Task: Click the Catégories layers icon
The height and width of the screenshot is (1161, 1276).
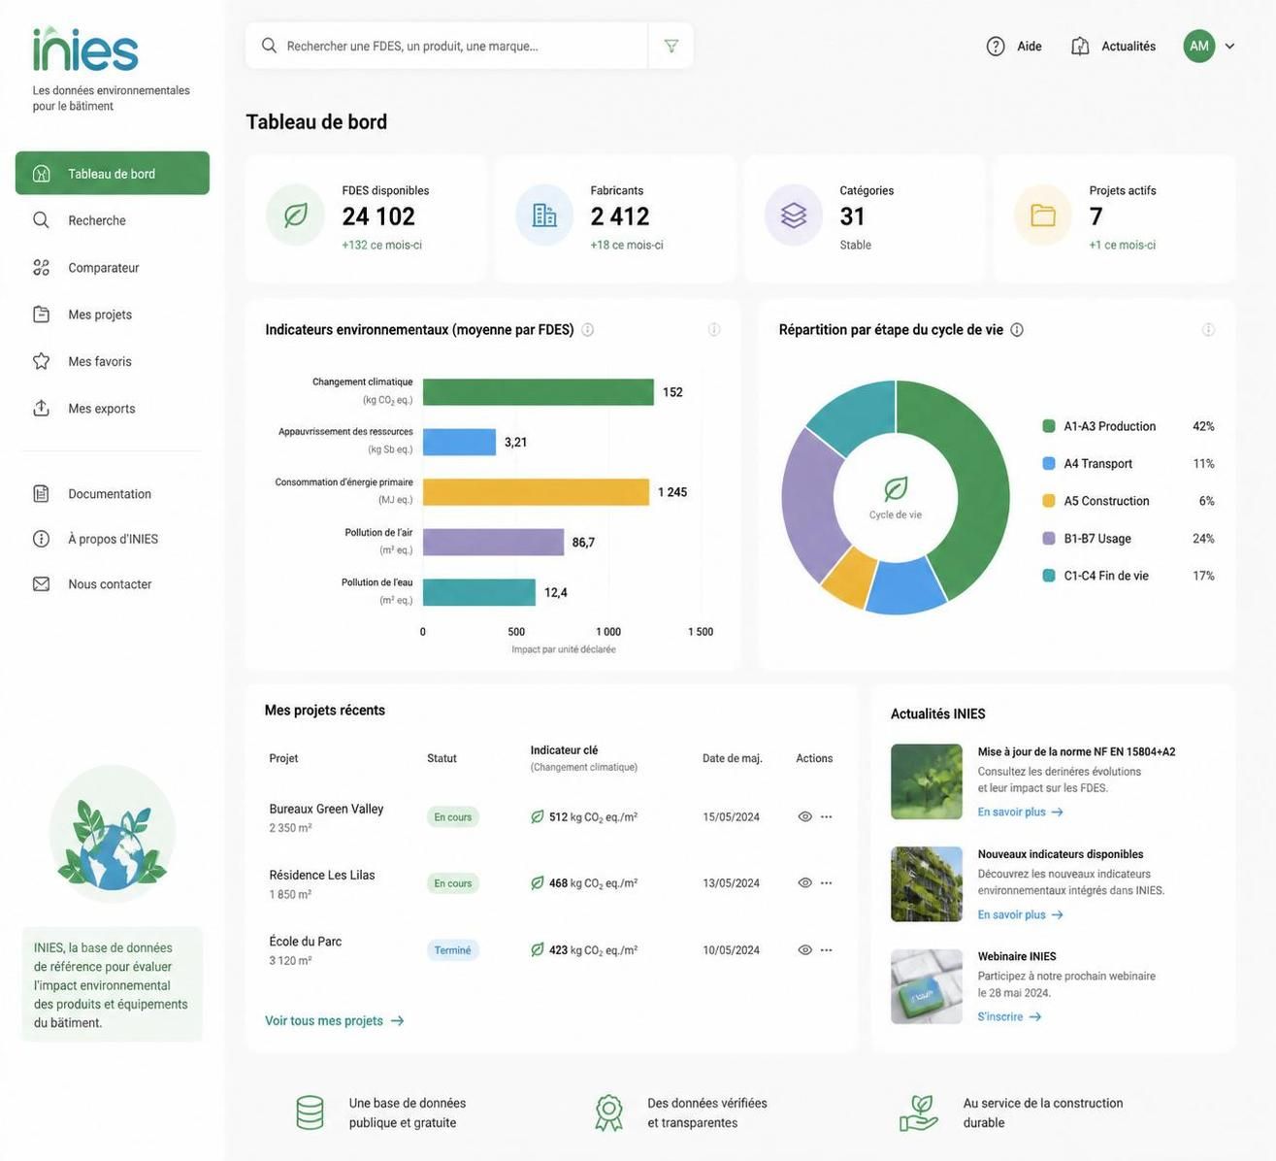Action: (794, 215)
